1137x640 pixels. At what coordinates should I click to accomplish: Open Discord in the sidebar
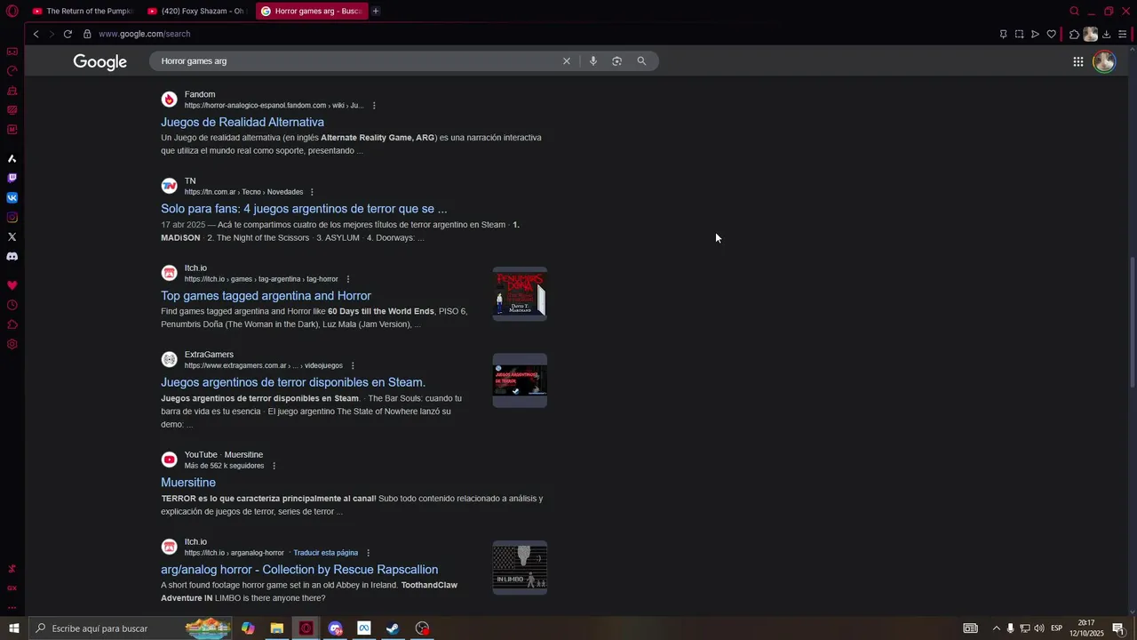point(12,256)
